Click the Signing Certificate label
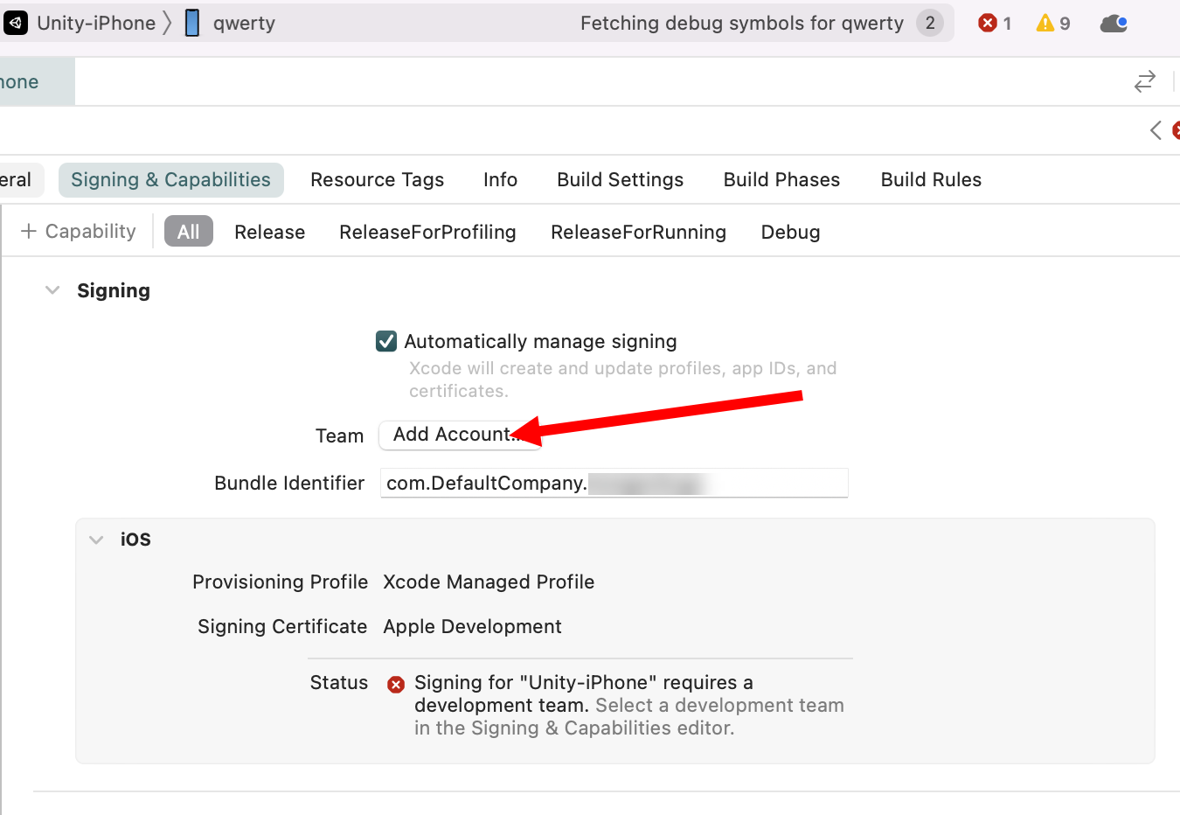 tap(282, 626)
